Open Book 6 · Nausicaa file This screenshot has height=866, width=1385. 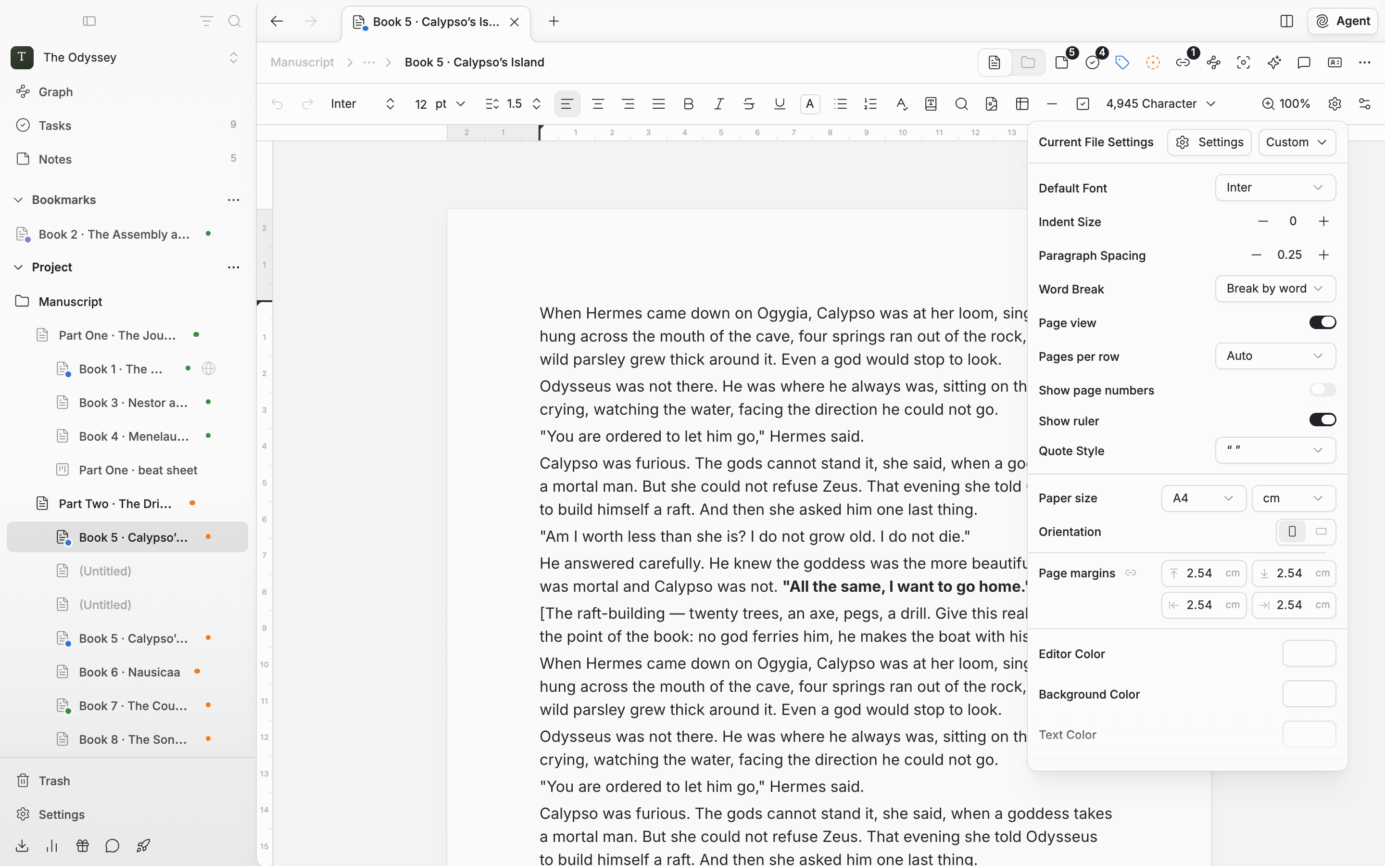point(129,672)
